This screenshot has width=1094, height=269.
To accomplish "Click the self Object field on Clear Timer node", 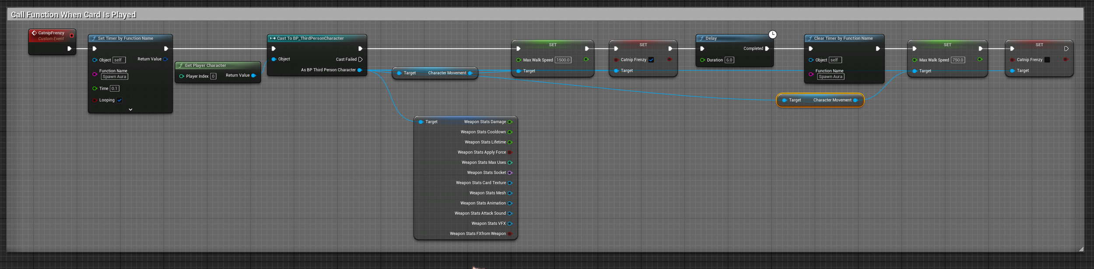I will pos(835,60).
